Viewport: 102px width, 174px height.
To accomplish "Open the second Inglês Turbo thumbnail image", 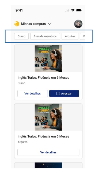I will pyautogui.click(x=48, y=117).
